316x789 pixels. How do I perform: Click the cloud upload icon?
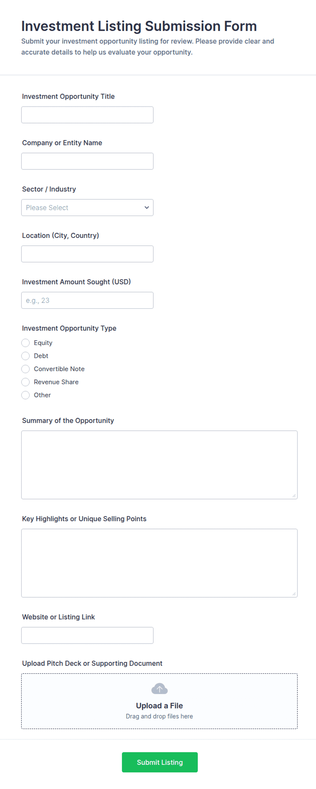159,689
